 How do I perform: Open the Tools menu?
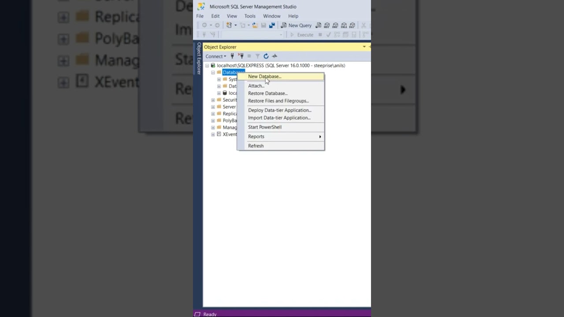tap(250, 16)
